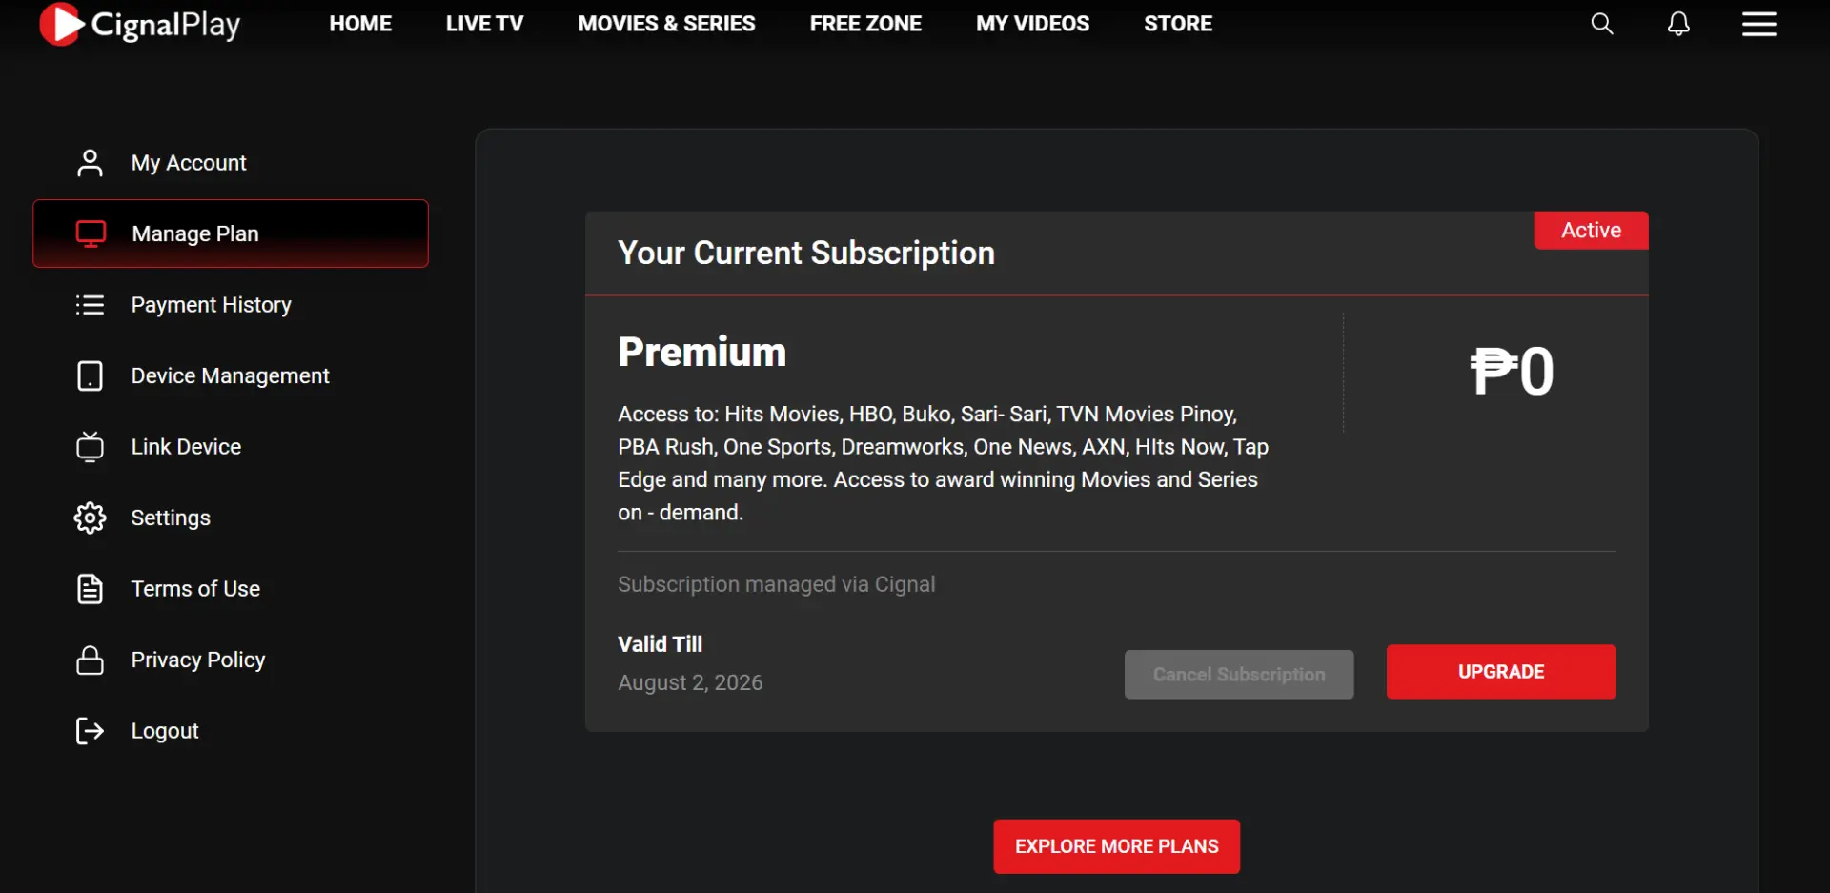Go to the Home tab
Image resolution: width=1830 pixels, height=893 pixels.
click(360, 24)
